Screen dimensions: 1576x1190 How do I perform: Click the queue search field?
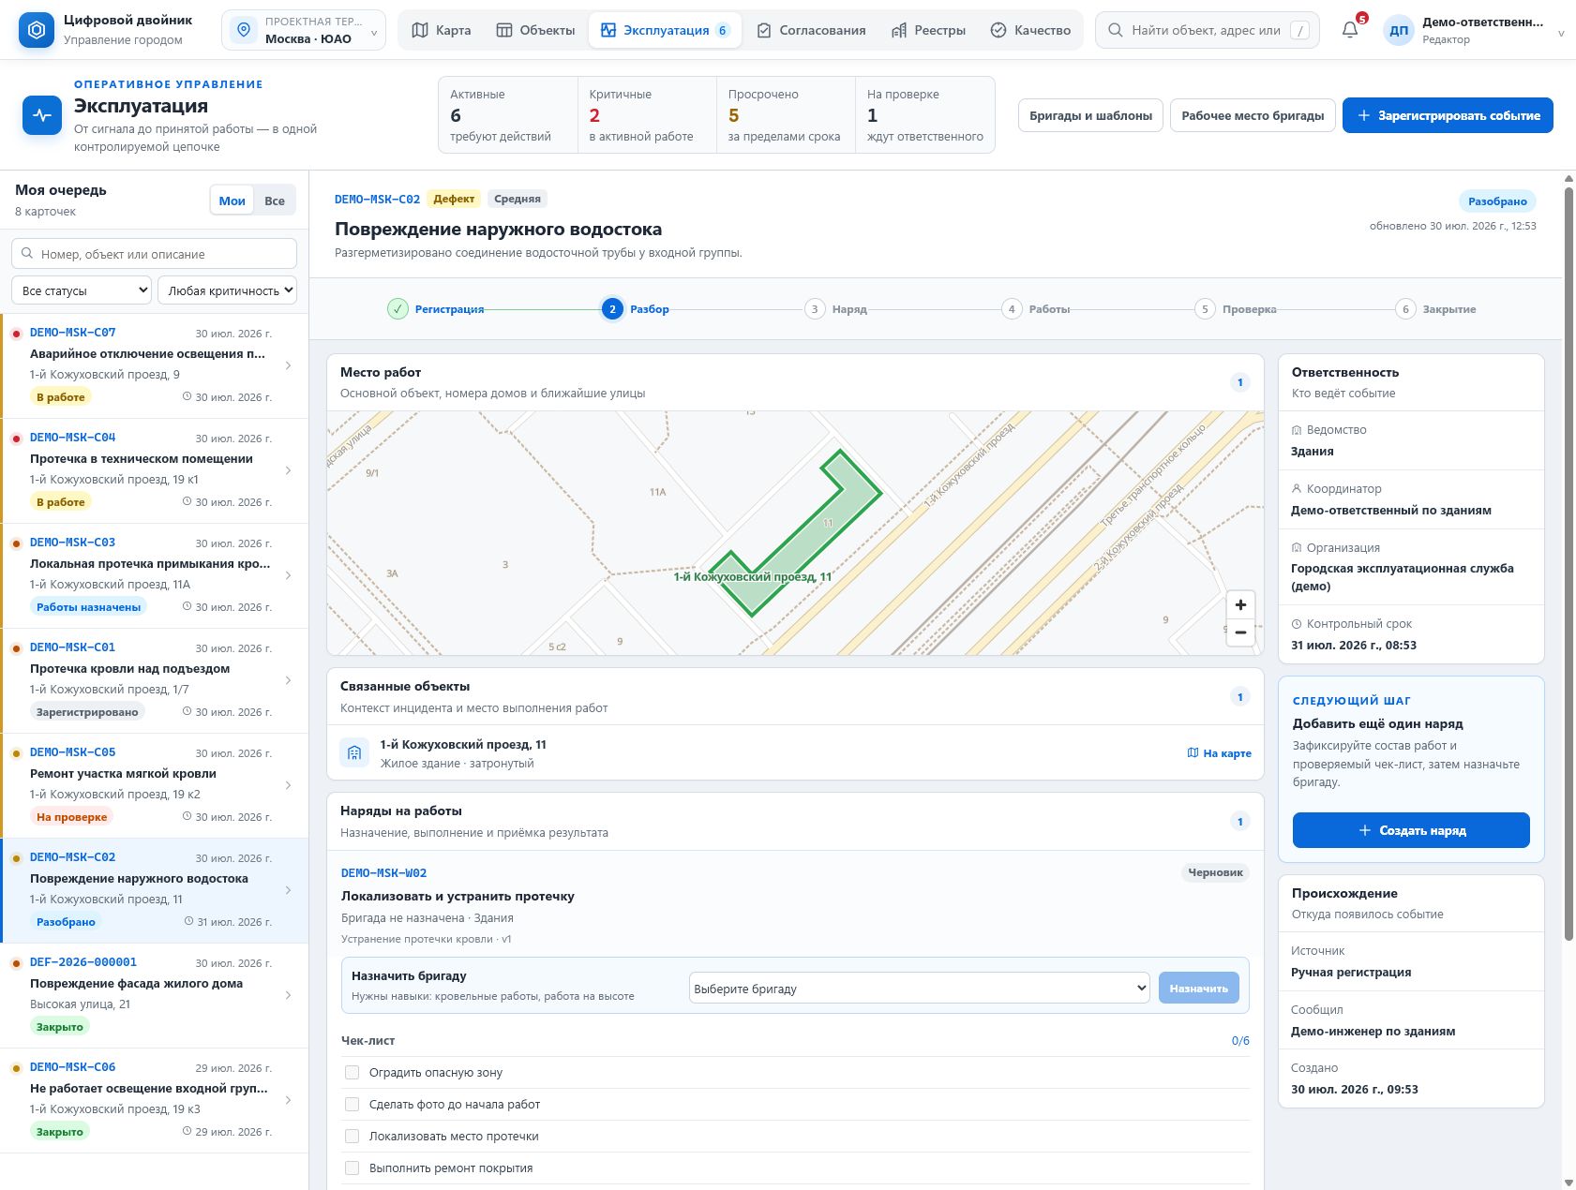[x=155, y=254]
